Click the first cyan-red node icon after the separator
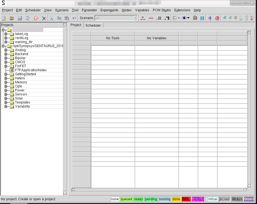This screenshot has width=257, height=204. pyautogui.click(x=225, y=18)
